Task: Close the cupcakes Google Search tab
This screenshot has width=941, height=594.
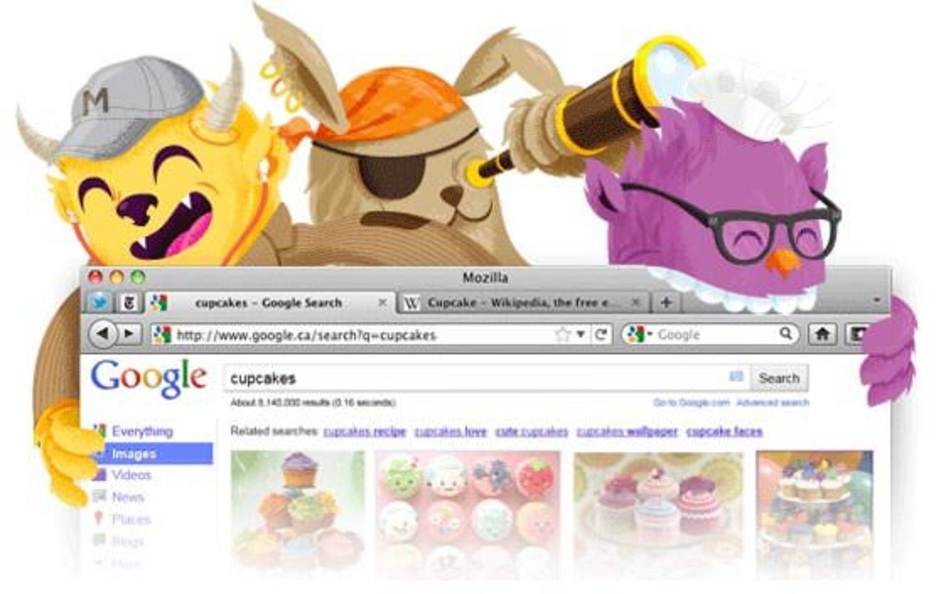Action: [x=383, y=303]
